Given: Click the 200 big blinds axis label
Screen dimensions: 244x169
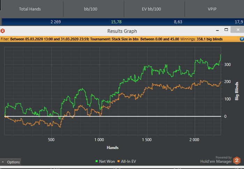Looking at the screenshot, I should [227, 82].
